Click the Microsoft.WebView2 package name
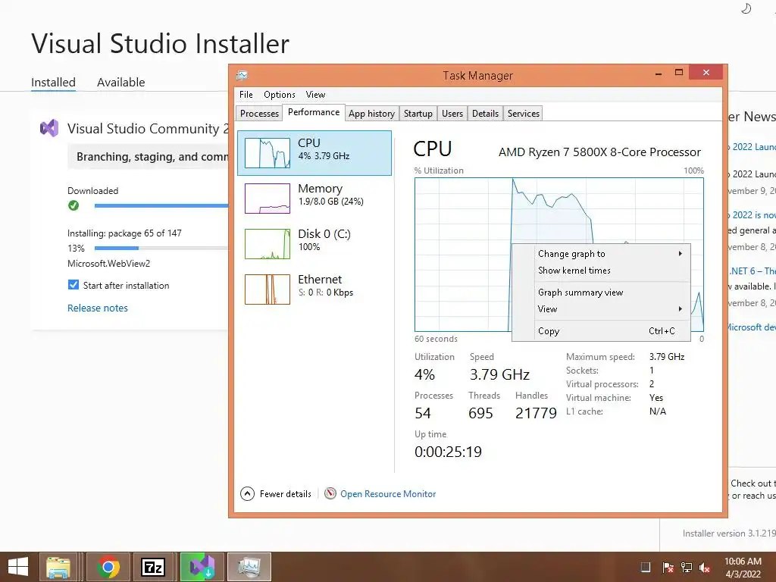 pyautogui.click(x=109, y=264)
